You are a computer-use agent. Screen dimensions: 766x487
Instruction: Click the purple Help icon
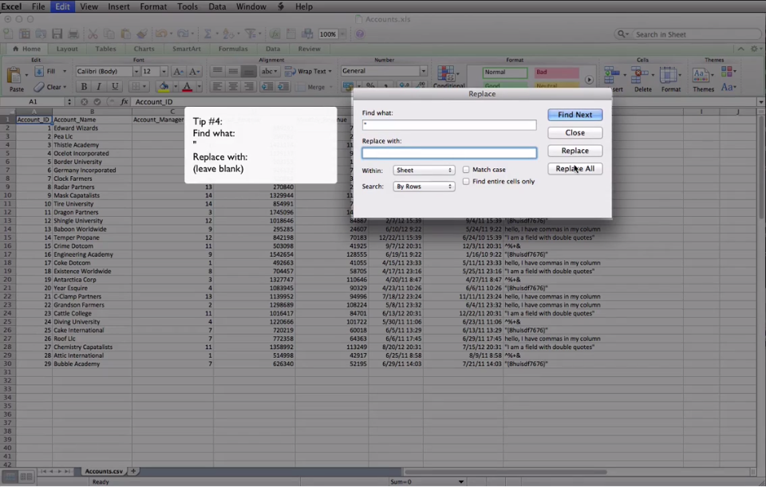[x=360, y=34]
